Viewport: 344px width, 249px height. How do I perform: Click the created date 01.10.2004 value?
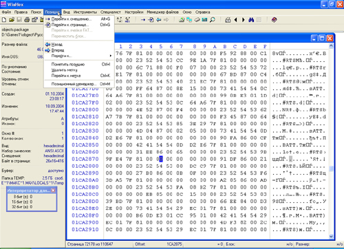(x=54, y=94)
